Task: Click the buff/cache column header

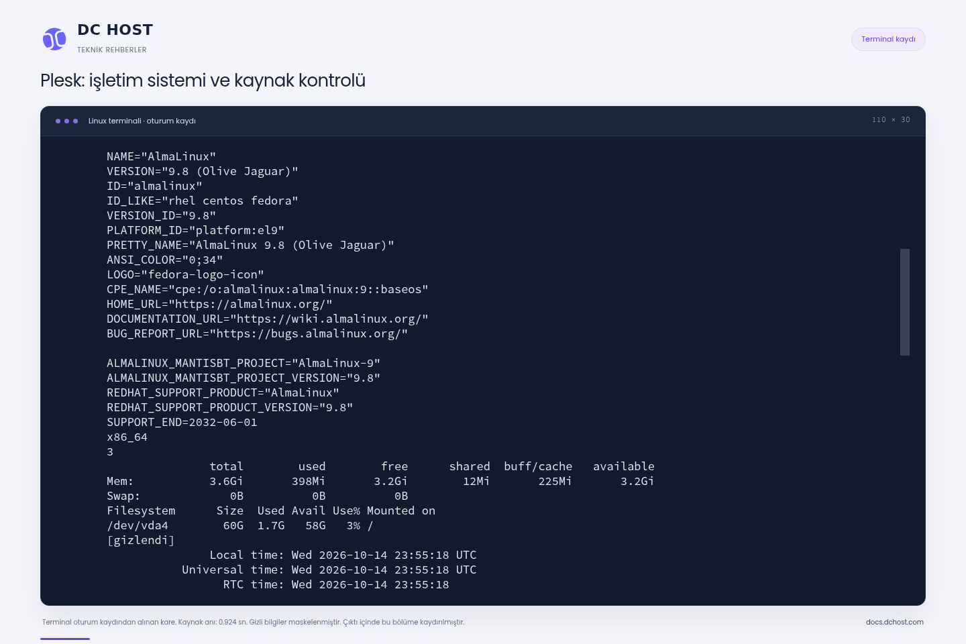Action: click(538, 466)
